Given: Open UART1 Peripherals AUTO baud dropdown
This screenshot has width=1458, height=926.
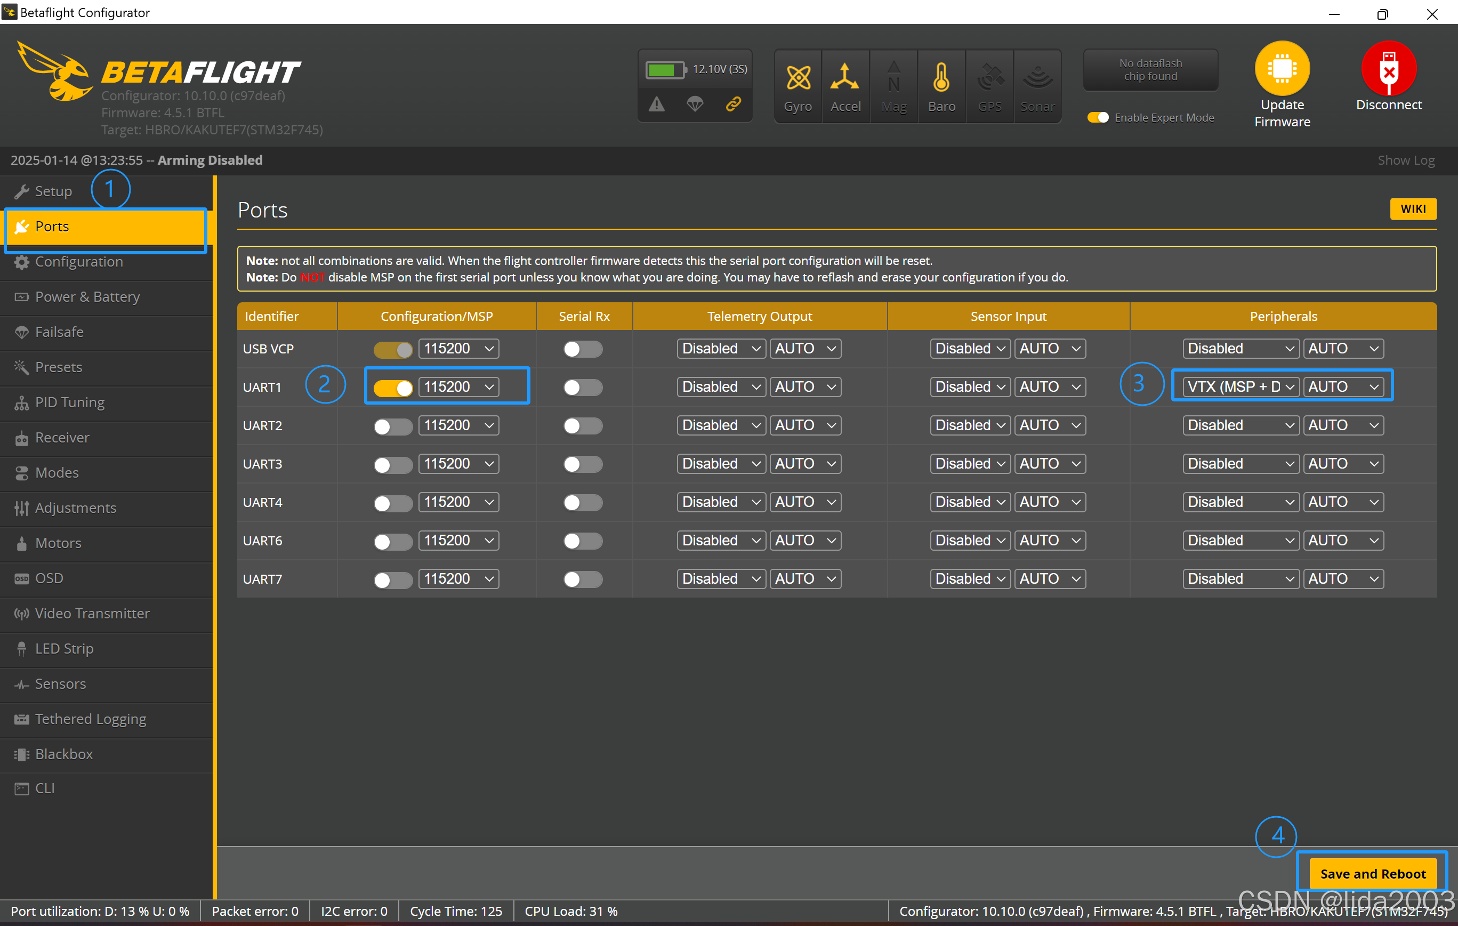Looking at the screenshot, I should (1343, 387).
